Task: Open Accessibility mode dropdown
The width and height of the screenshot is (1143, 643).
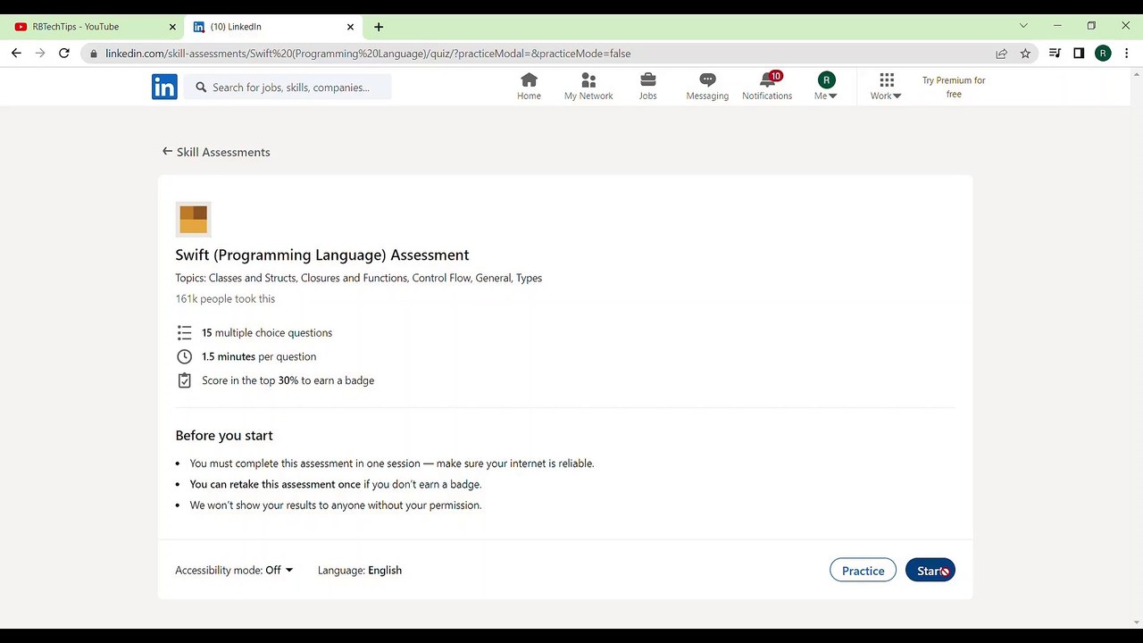Action: pyautogui.click(x=234, y=570)
